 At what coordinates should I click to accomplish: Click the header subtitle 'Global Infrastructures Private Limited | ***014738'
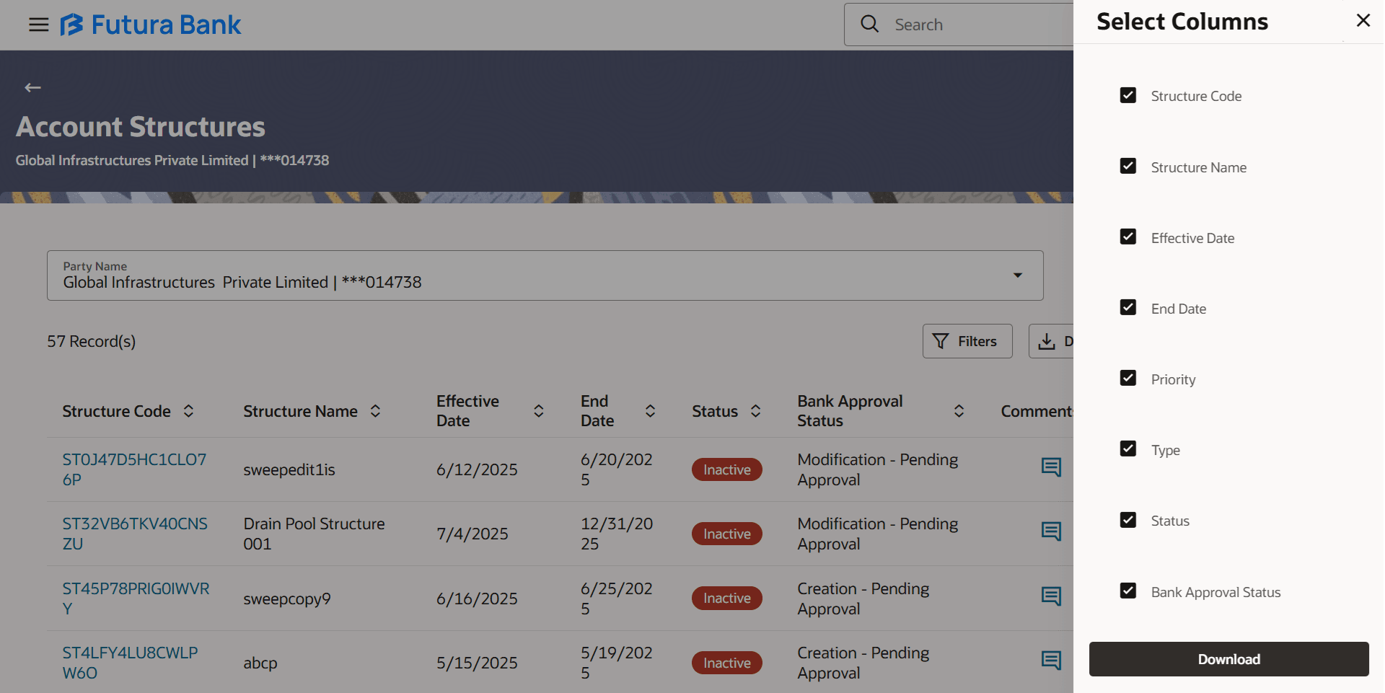[x=172, y=160]
